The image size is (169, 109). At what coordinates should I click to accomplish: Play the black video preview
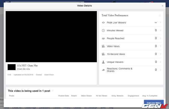tap(51, 37)
